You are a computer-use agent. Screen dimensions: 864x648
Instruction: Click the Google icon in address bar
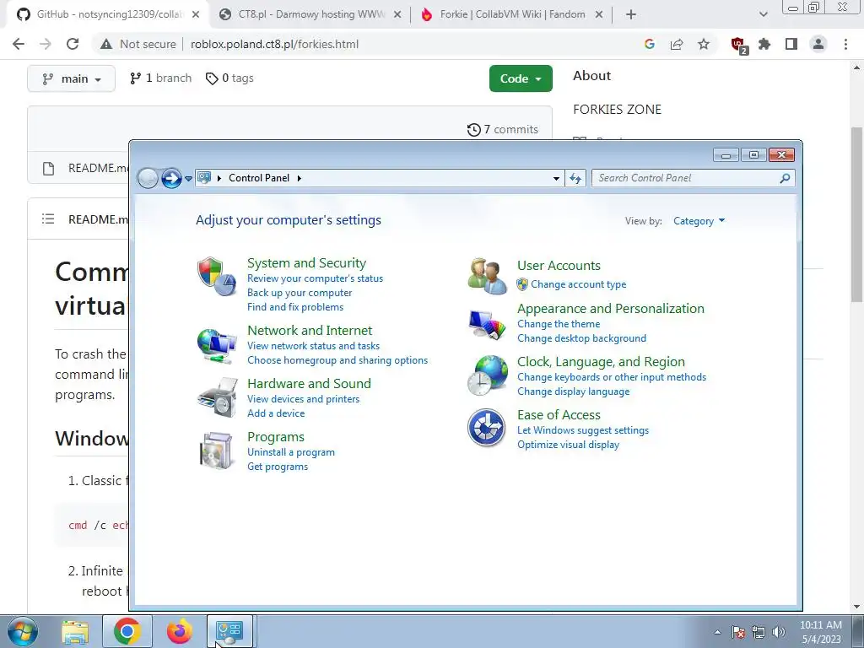click(650, 44)
